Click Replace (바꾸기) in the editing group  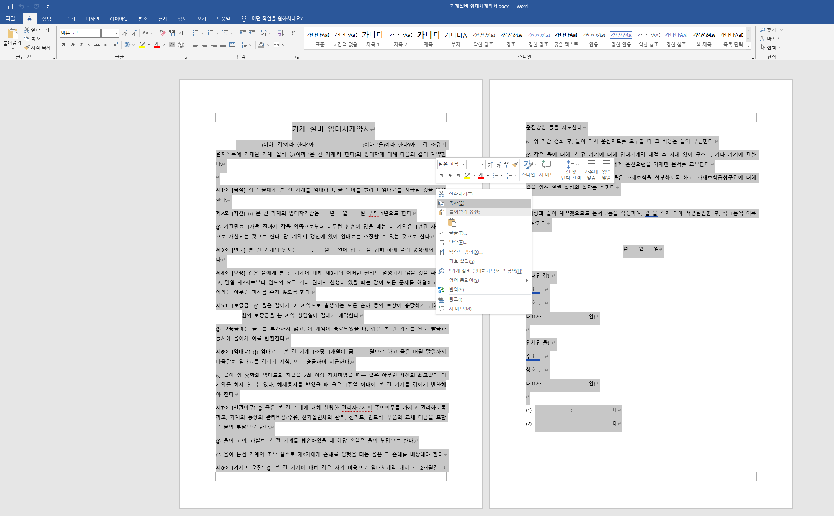pyautogui.click(x=770, y=39)
